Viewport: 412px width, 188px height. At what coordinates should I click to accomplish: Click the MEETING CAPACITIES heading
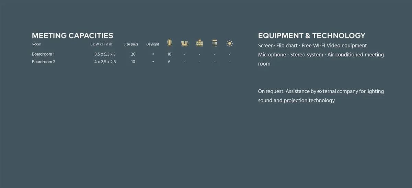pos(72,35)
